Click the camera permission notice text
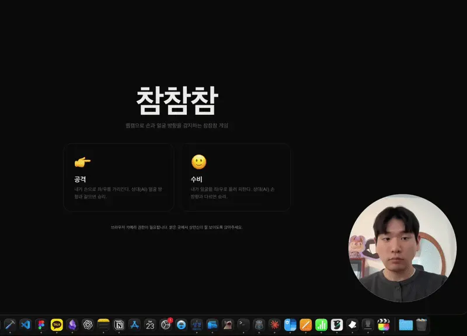Screen dimensions: 467x336 tap(177, 228)
